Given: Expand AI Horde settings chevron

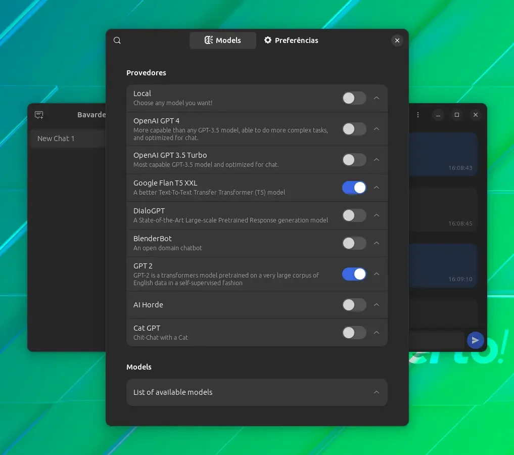Looking at the screenshot, I should [377, 305].
